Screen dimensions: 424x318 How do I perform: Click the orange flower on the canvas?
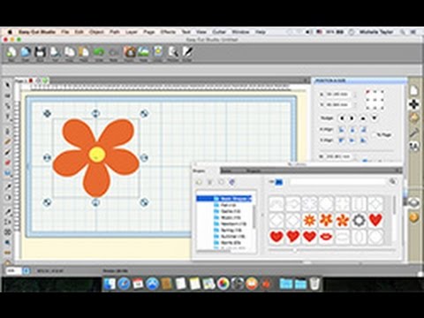tap(96, 157)
